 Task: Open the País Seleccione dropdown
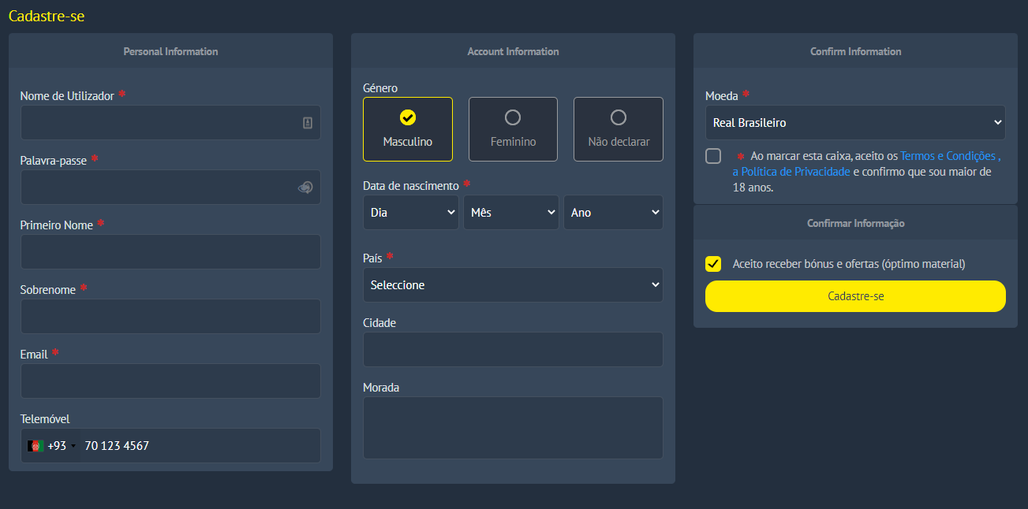(x=513, y=285)
